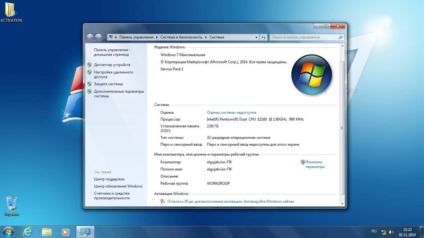The height and width of the screenshot is (238, 424).
Task: Launch Internet Explorer from taskbar
Action: tap(28, 231)
